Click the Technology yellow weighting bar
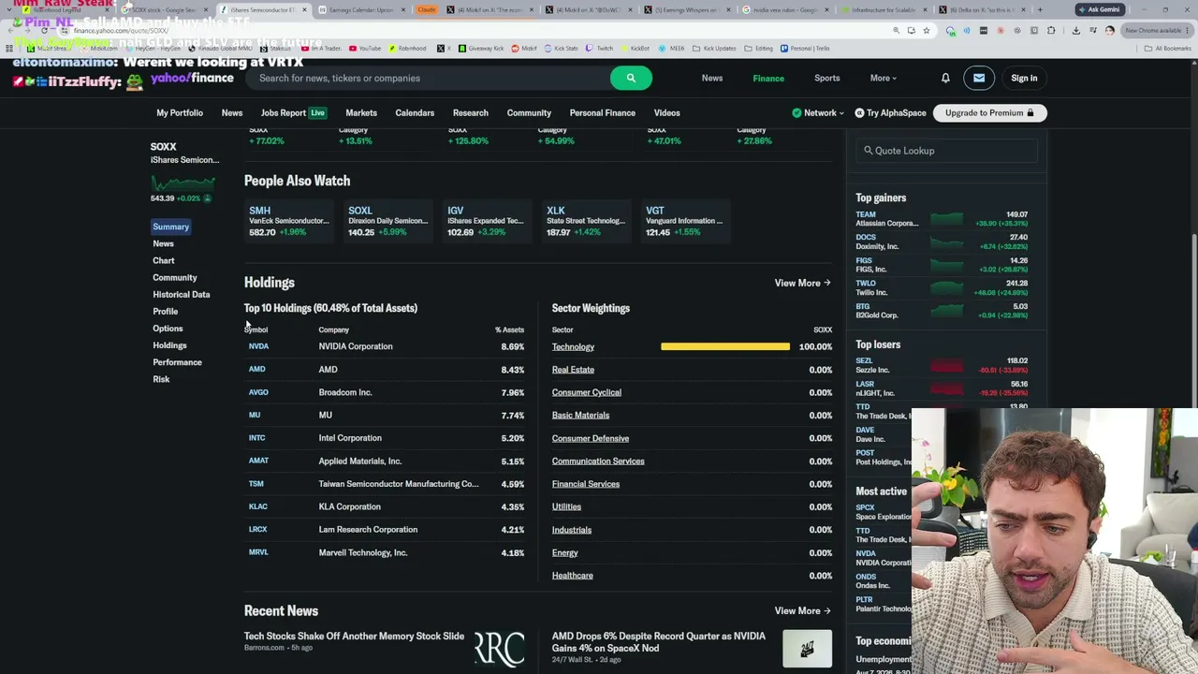 tap(725, 347)
